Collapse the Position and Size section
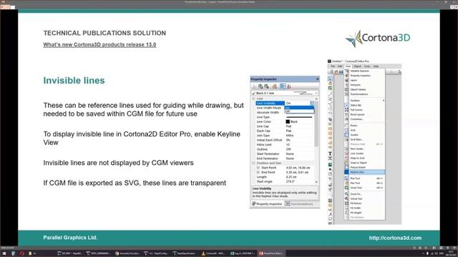The width and height of the screenshot is (458, 257). click(x=253, y=163)
